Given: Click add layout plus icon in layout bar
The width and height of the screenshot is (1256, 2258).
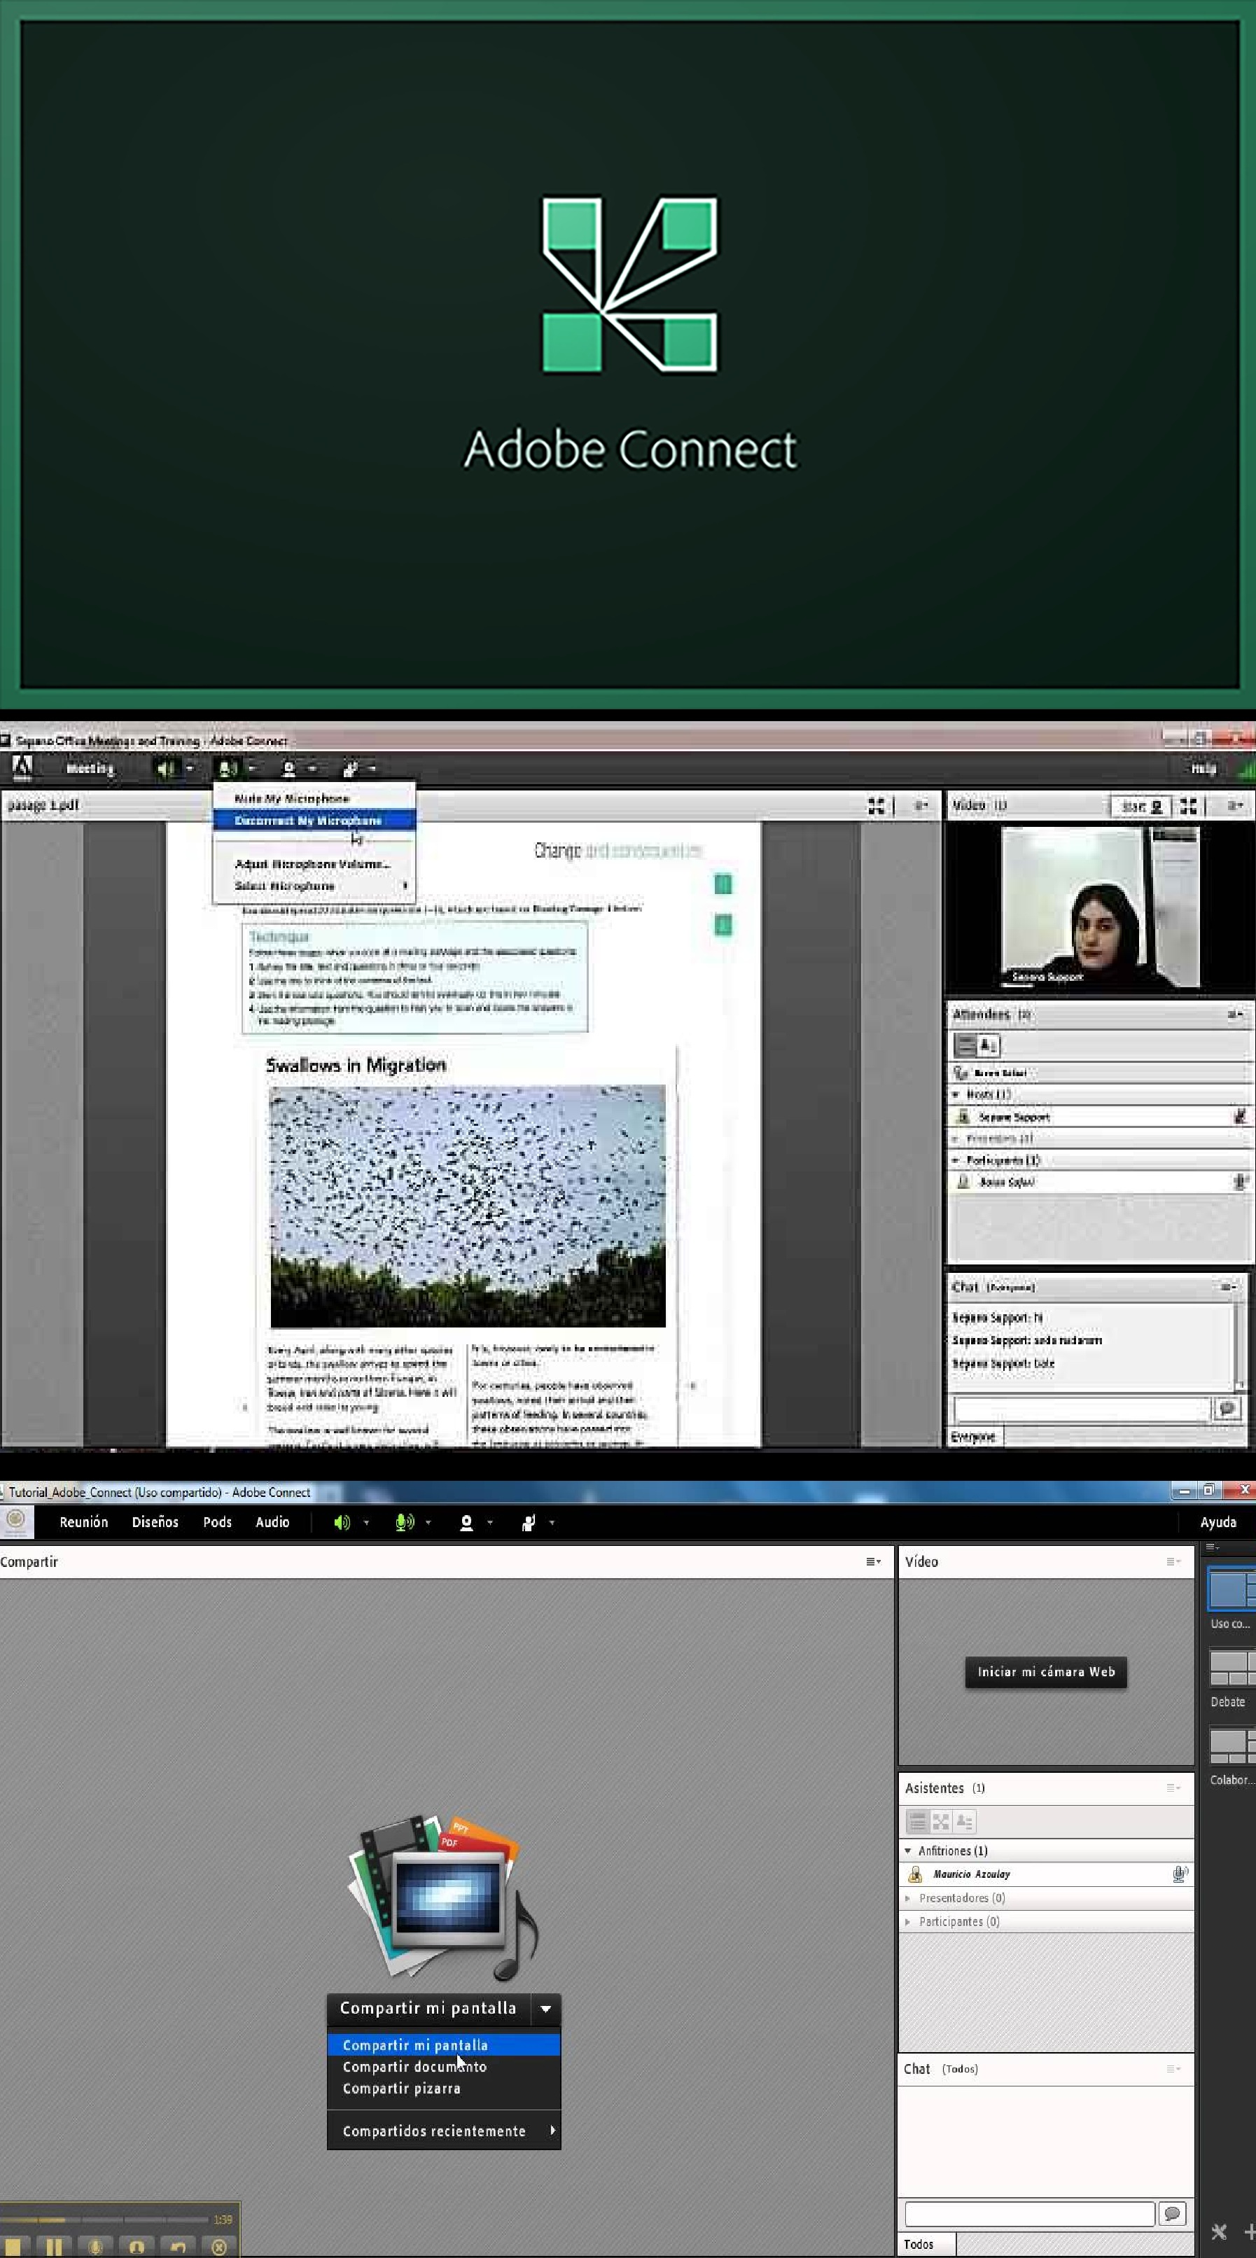Looking at the screenshot, I should (x=1250, y=2231).
